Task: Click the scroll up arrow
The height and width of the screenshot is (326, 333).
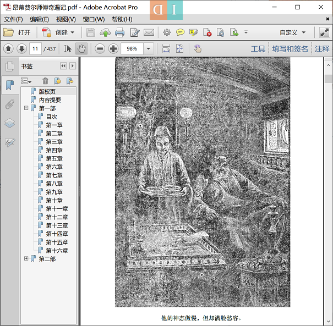Action: [328, 65]
